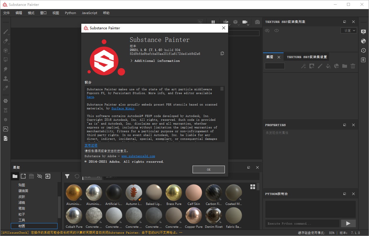This screenshot has height=236, width=369.
Task: Click the shelf refresh circular arrow icon
Action: (77, 176)
